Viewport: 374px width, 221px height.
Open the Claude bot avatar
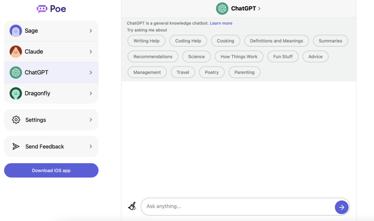click(x=16, y=52)
